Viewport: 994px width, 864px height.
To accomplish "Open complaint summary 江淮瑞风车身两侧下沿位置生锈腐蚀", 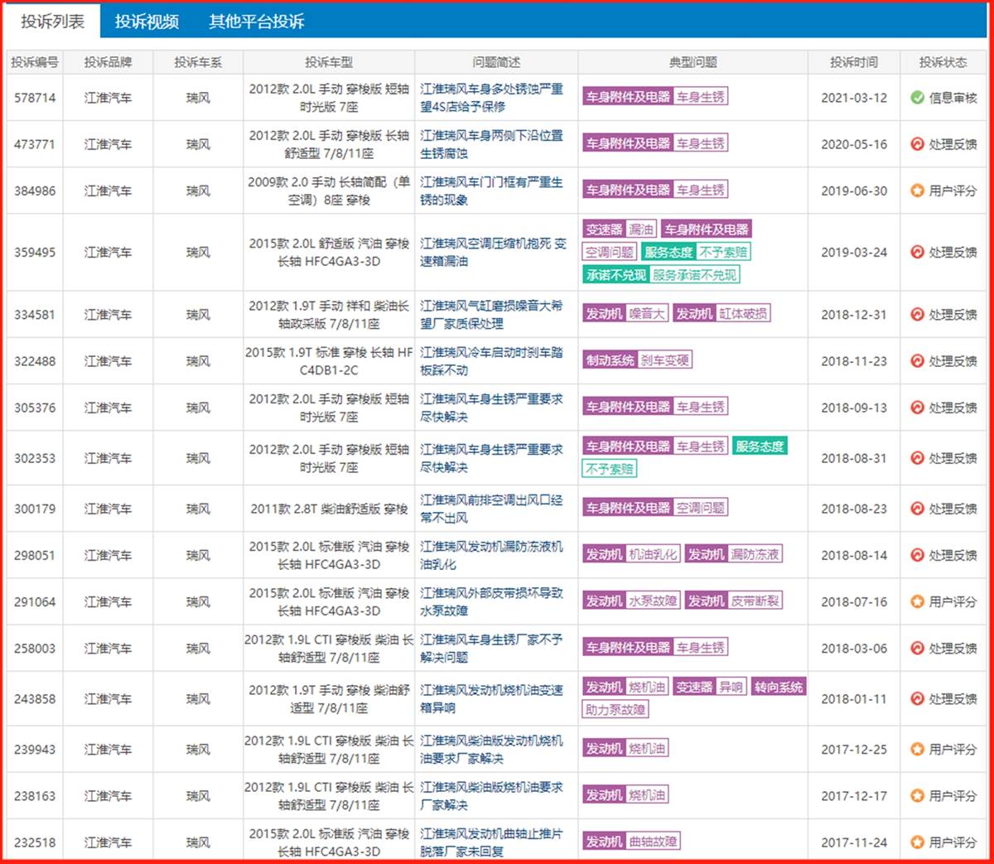I will pyautogui.click(x=491, y=144).
